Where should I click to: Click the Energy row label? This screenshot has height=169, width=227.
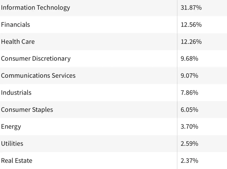(11, 126)
